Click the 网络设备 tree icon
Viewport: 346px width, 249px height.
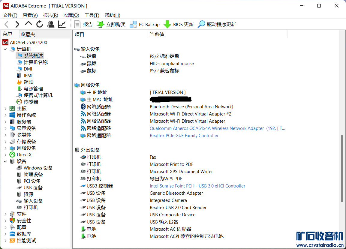12,148
